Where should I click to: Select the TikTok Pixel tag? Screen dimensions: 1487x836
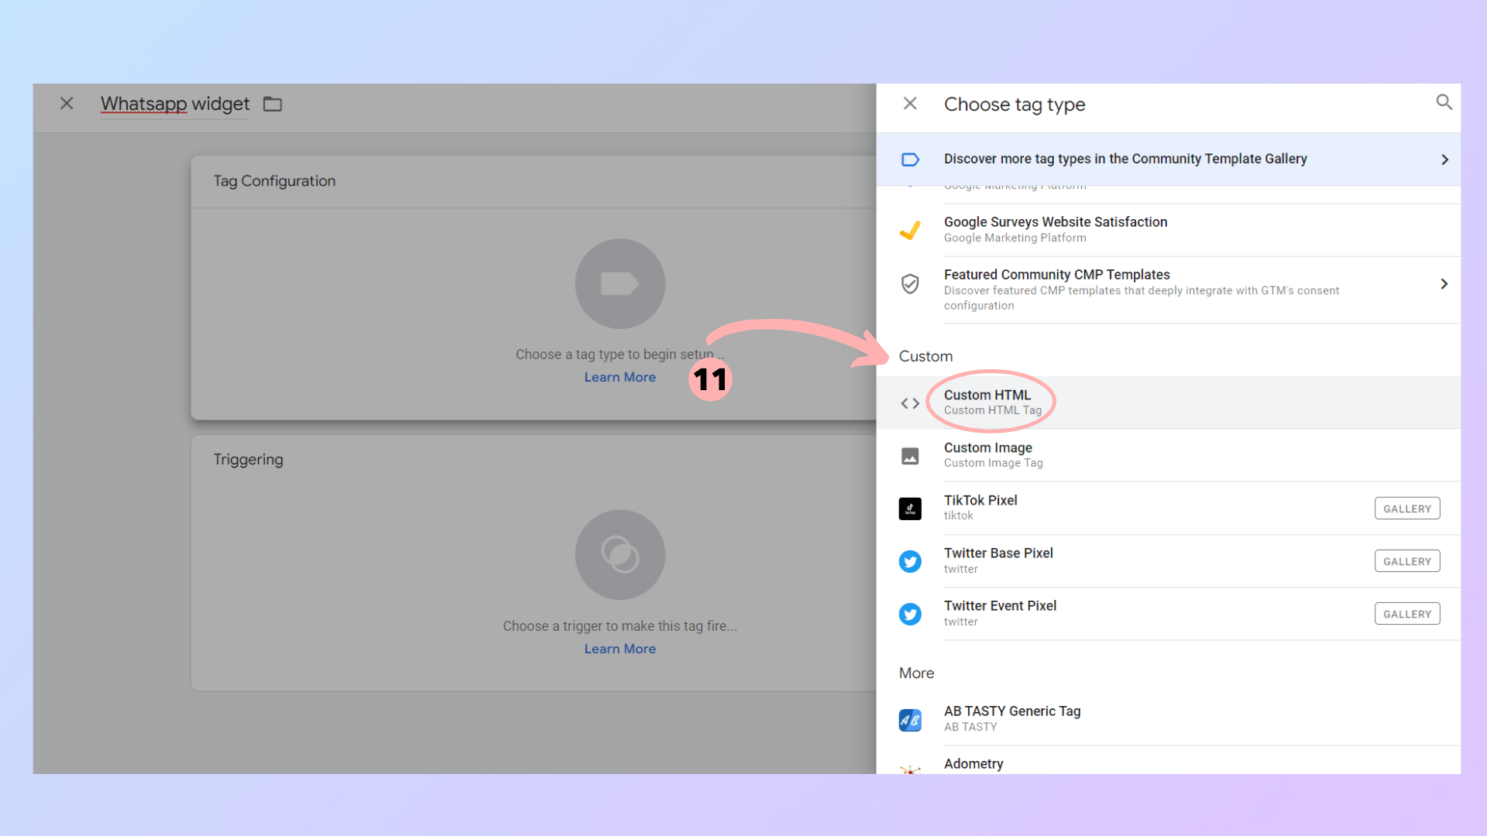1168,508
